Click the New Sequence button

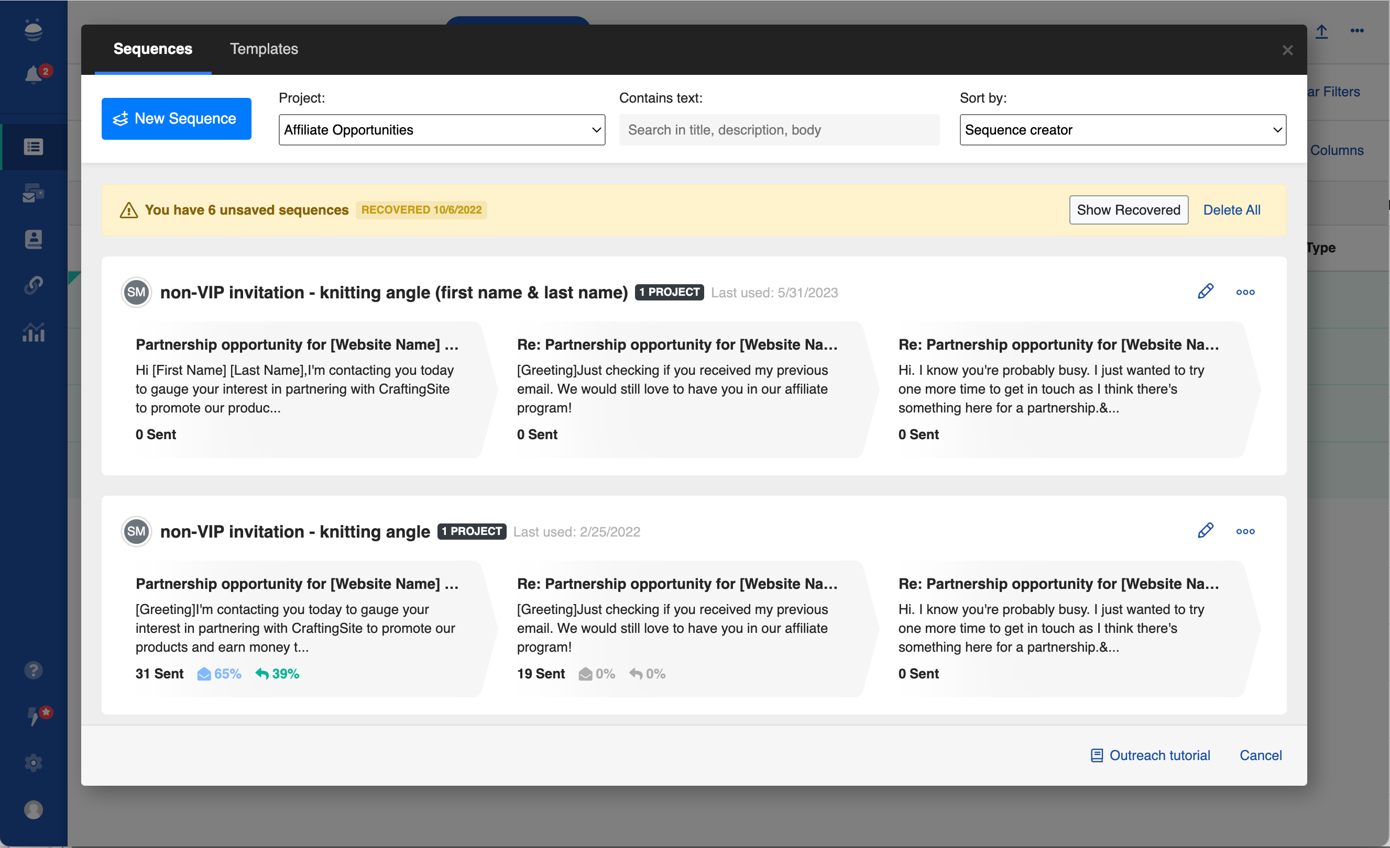coord(176,118)
